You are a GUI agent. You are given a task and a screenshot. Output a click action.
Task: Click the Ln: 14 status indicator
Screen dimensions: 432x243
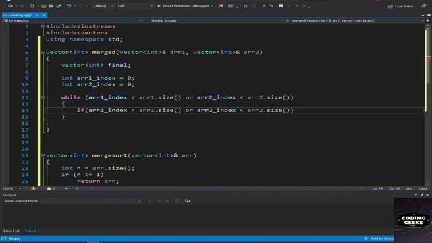[x=377, y=189]
